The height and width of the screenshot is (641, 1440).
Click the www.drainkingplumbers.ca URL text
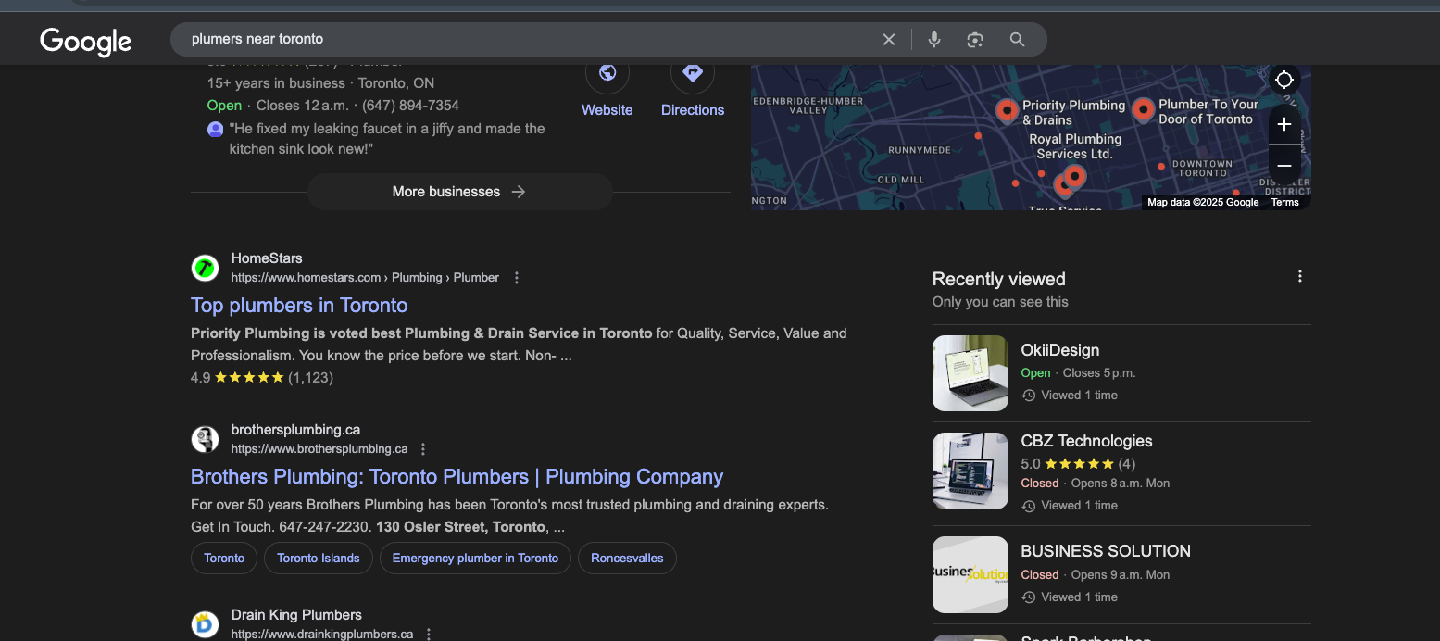pos(322,635)
